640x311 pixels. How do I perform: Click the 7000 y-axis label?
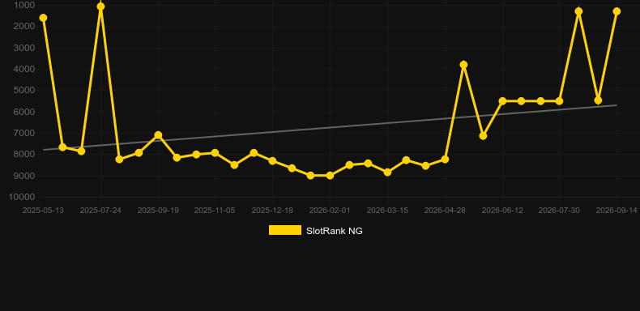tap(24, 133)
